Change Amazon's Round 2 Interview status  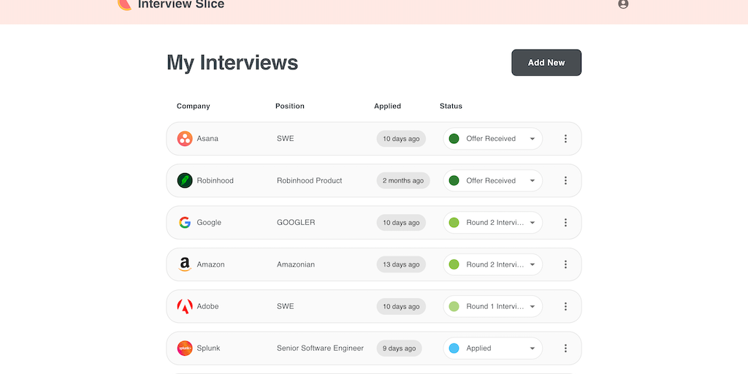point(532,264)
